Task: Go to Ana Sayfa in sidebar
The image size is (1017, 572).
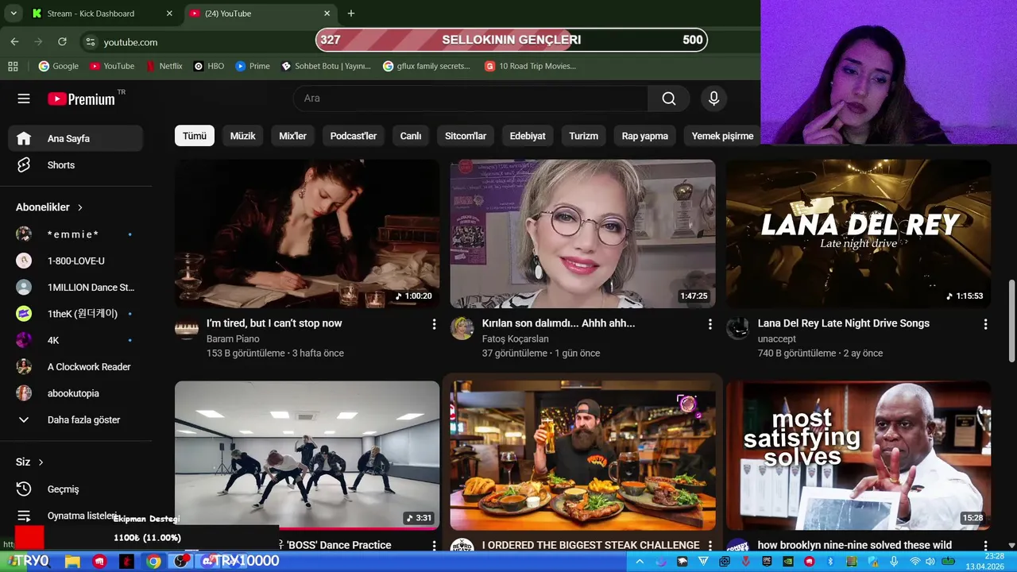Action: pos(76,138)
